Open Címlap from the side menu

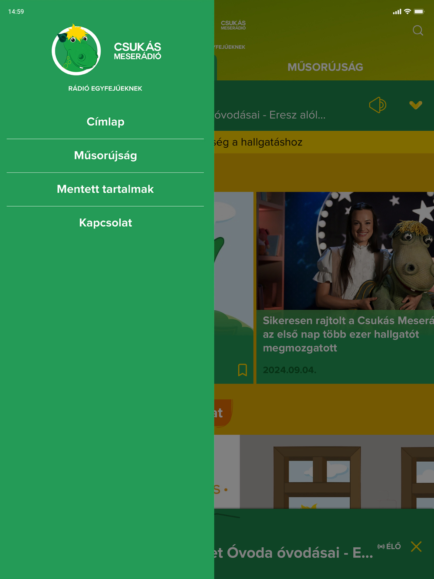tap(105, 122)
